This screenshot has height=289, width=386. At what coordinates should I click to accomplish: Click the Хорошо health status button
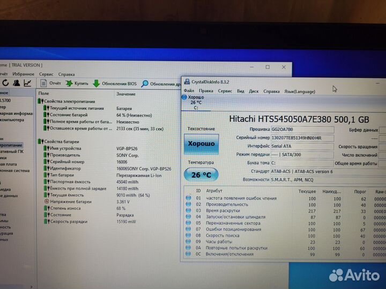[x=201, y=144]
